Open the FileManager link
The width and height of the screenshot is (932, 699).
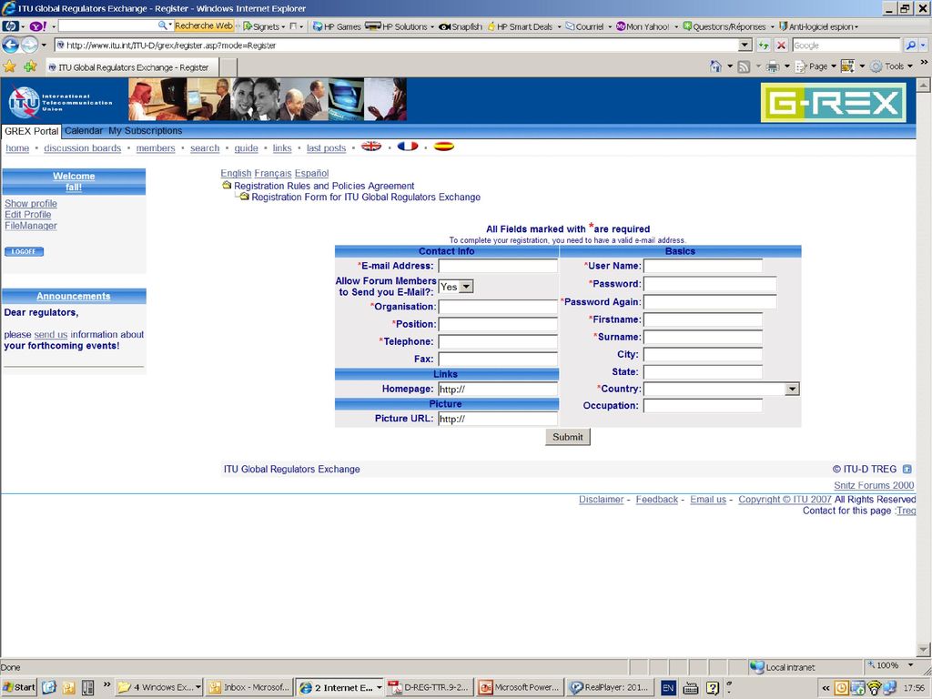31,226
